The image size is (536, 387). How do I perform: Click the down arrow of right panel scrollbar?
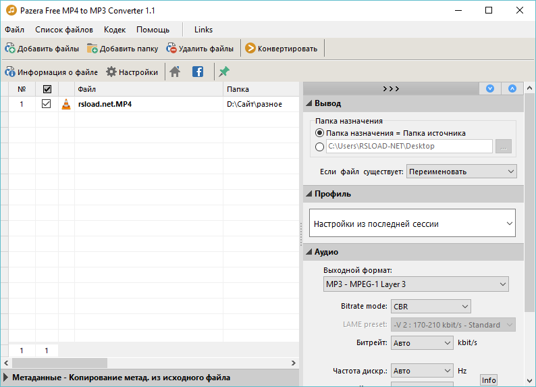pos(529,380)
